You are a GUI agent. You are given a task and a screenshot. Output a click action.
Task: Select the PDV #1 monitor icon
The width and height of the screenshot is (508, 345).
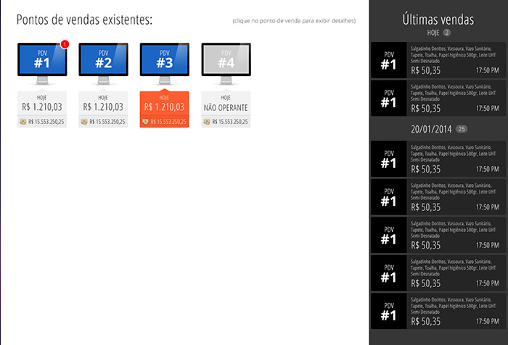coord(42,60)
